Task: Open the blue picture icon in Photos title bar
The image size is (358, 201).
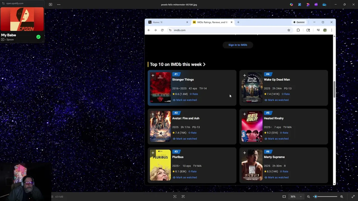Action: pyautogui.click(x=300, y=4)
